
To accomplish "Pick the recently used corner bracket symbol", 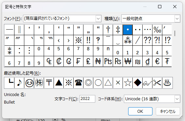I will pos(9,83).
